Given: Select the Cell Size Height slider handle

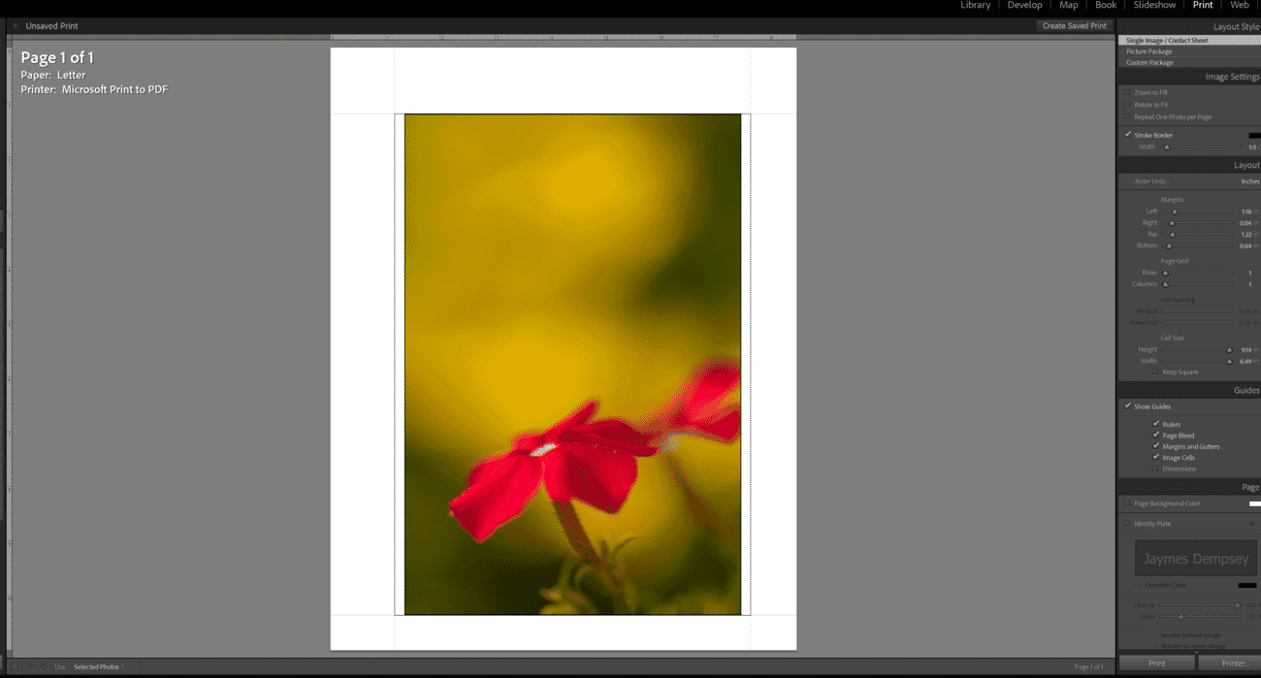Looking at the screenshot, I should click(x=1230, y=349).
